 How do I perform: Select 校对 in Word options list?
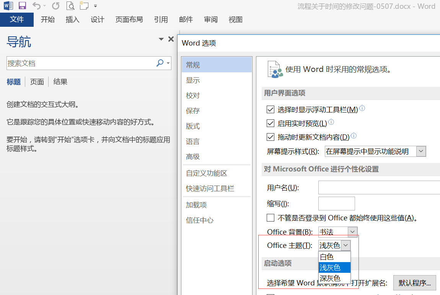[217, 95]
